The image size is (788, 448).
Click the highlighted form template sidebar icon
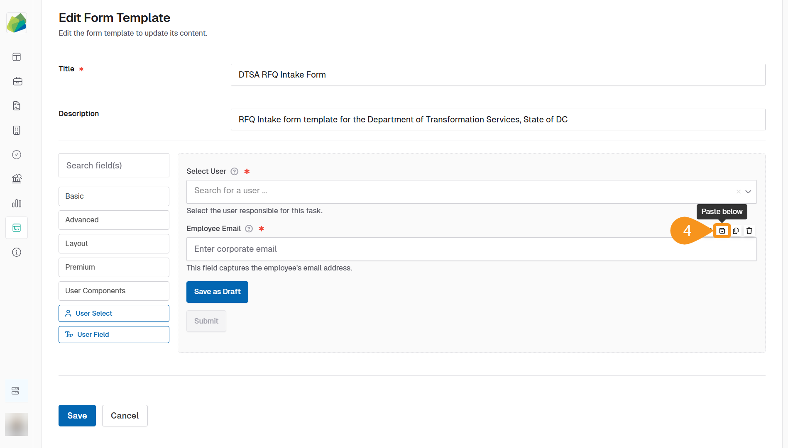point(16,227)
